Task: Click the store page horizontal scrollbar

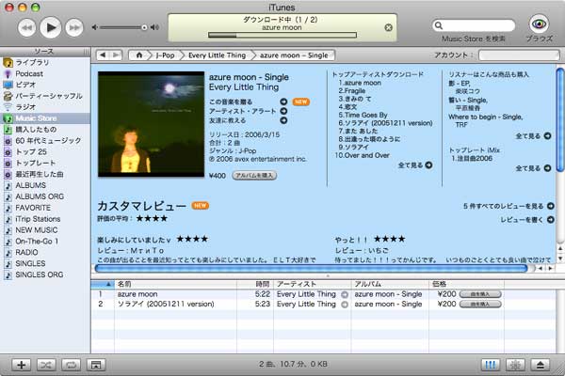Action: coord(312,268)
